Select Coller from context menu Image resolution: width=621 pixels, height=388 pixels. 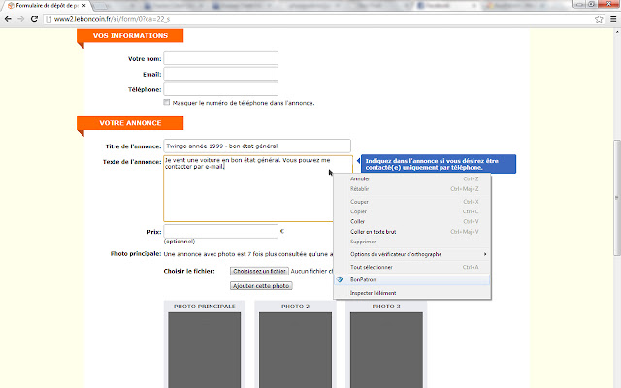click(411, 221)
